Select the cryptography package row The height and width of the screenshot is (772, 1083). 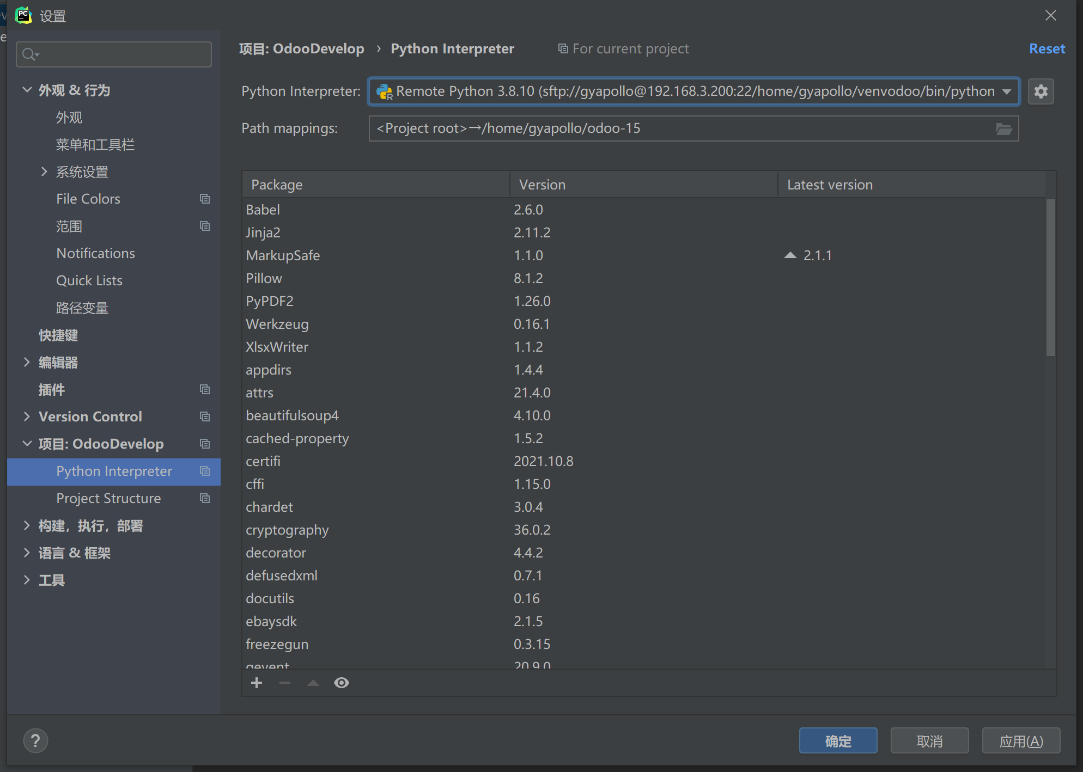[644, 530]
